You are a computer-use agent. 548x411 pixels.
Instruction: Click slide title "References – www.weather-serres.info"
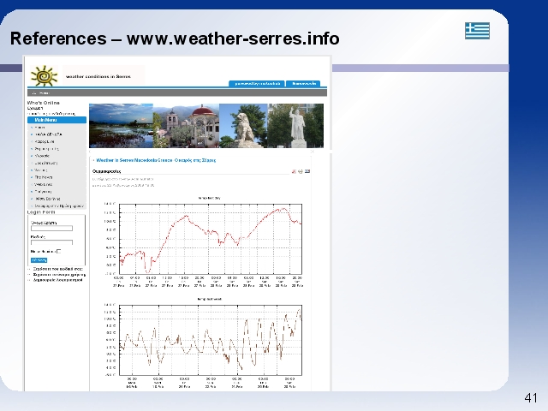tap(175, 39)
